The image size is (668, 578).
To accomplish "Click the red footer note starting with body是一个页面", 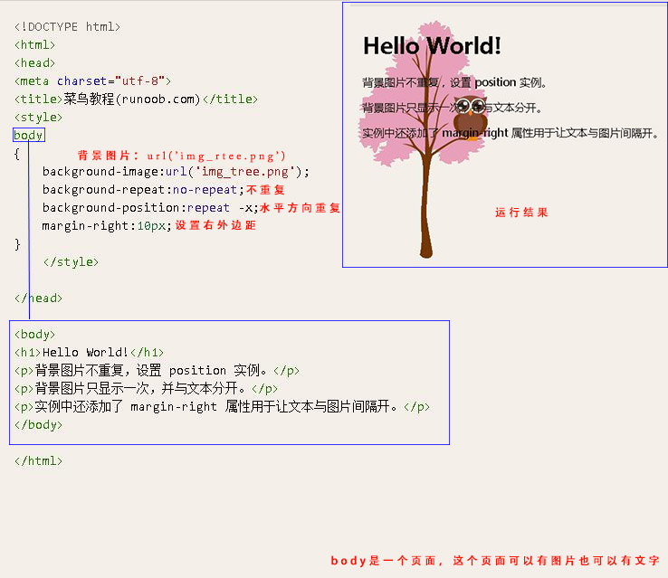I will pyautogui.click(x=495, y=561).
